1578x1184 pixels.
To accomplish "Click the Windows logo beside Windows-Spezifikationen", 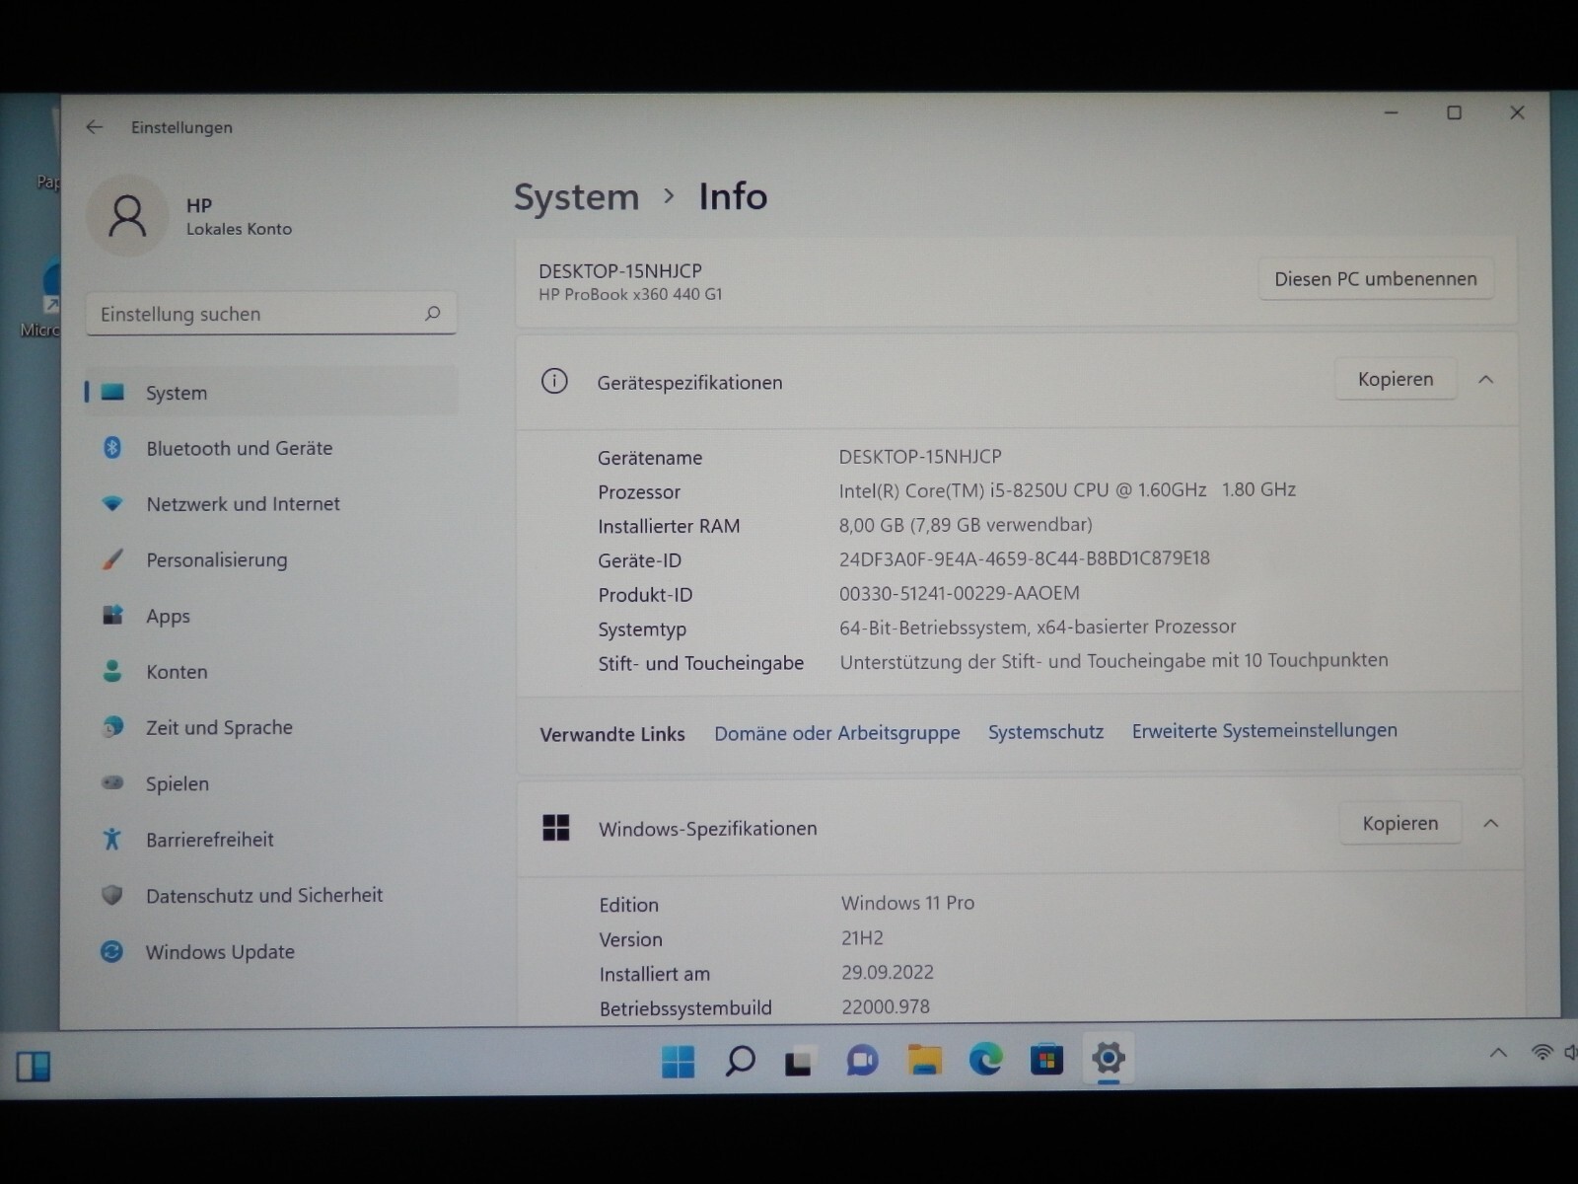I will [556, 828].
